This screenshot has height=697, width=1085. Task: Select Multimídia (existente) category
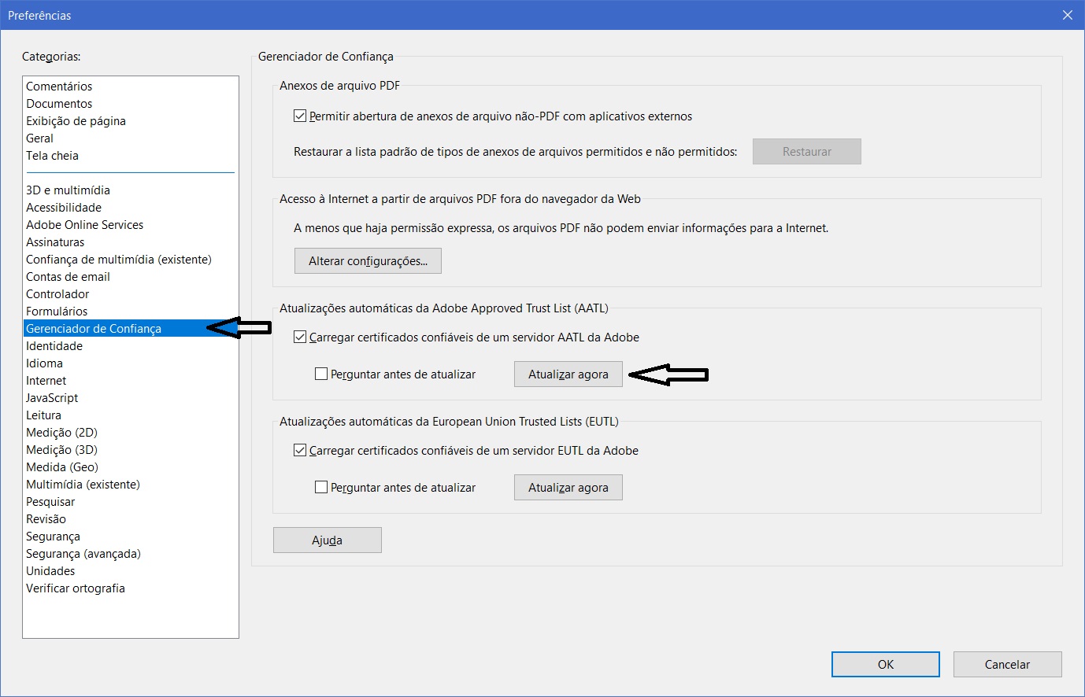coord(83,485)
